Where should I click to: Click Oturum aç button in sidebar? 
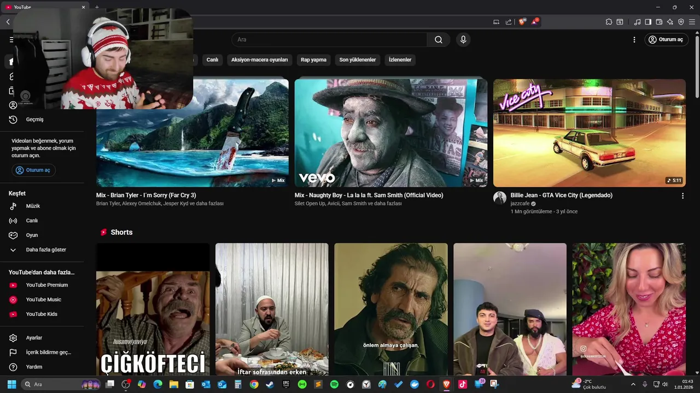pyautogui.click(x=33, y=170)
